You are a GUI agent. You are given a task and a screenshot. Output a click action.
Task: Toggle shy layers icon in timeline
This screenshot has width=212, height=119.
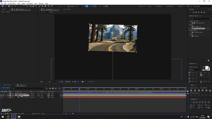(50, 88)
